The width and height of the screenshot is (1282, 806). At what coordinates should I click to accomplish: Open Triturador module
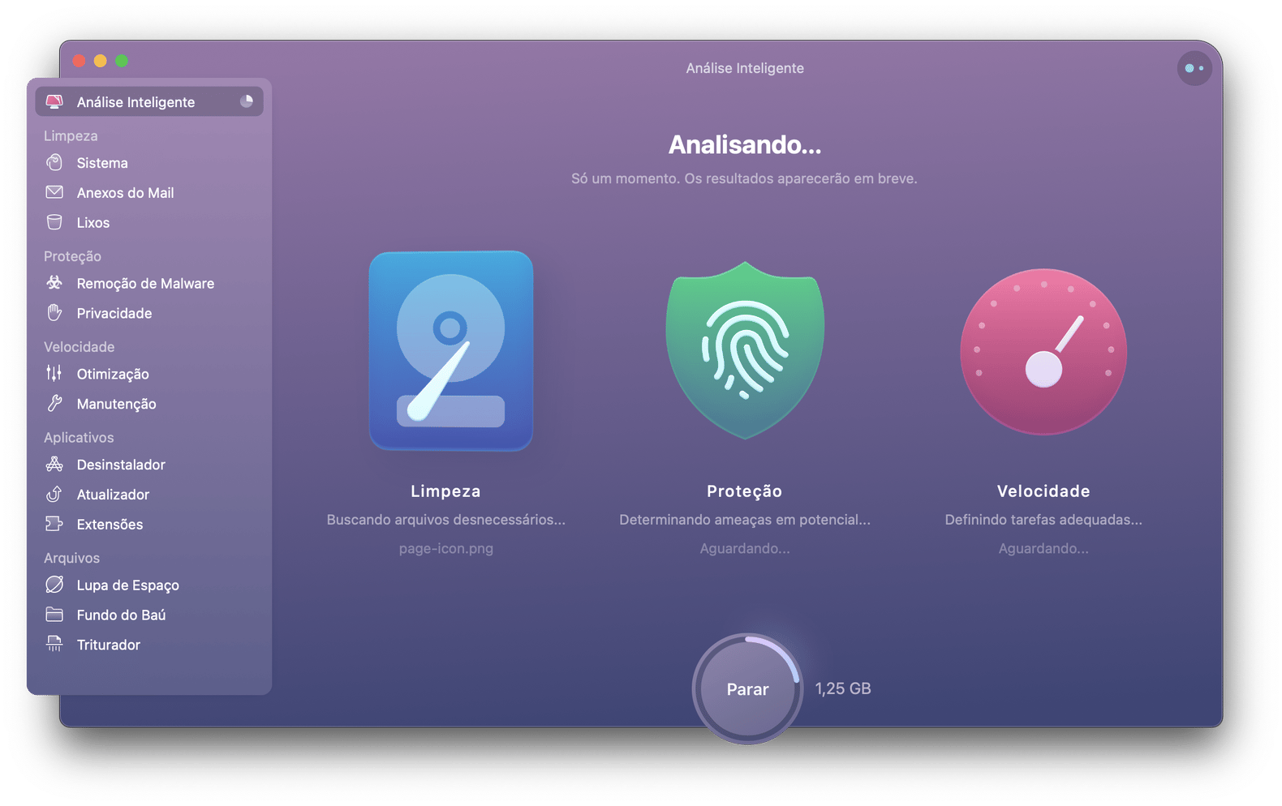click(149, 645)
